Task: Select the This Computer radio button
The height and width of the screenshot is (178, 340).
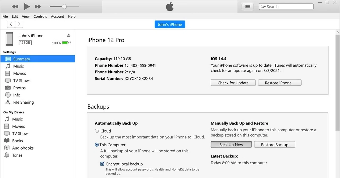Action: pos(97,145)
